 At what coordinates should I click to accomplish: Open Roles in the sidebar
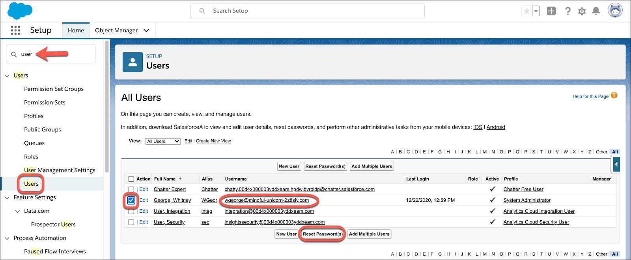[x=31, y=157]
